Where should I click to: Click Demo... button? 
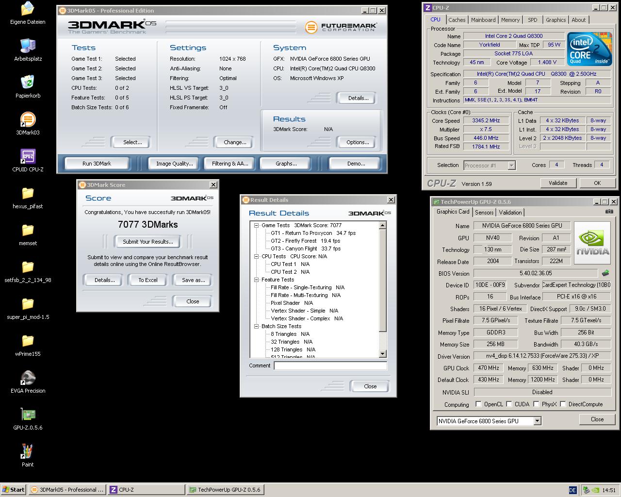tap(356, 164)
